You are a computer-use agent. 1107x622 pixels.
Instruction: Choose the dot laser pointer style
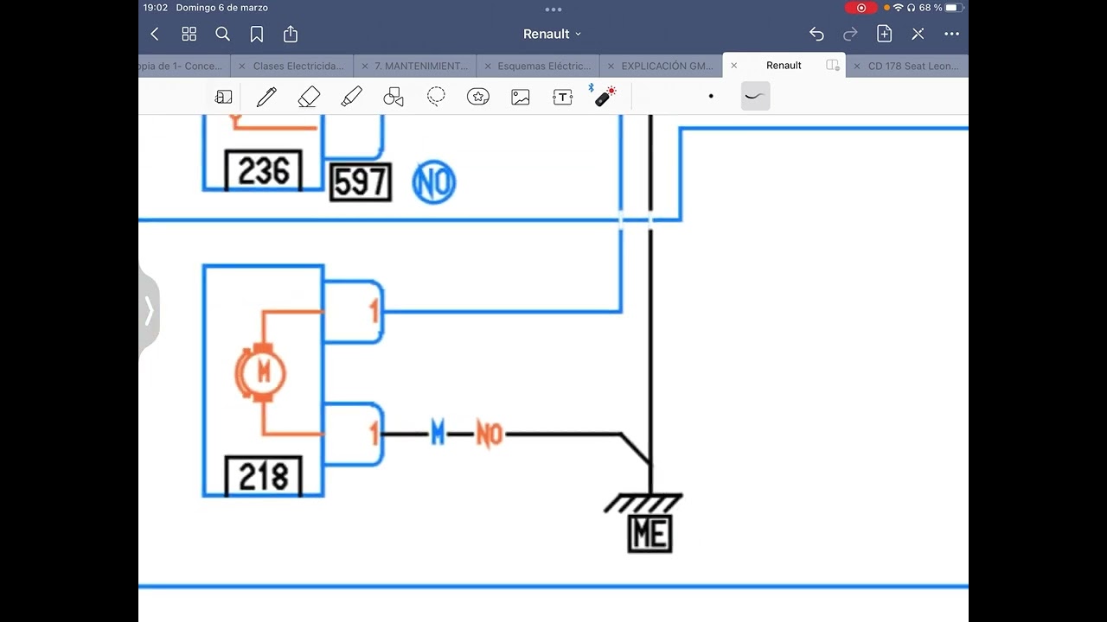click(711, 96)
